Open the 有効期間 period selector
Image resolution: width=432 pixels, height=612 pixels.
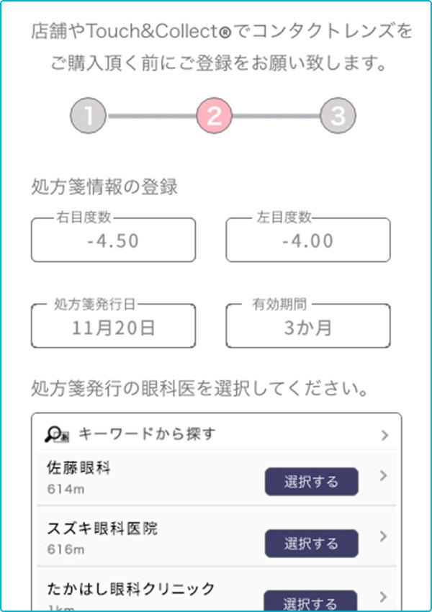308,328
